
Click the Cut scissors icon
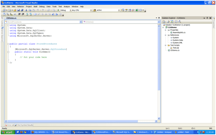click(x=26, y=10)
